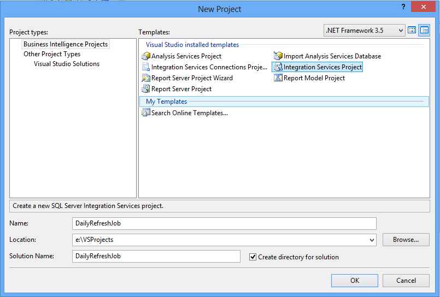Viewport: 440px width, 297px height.
Task: Open Search Online Templates... entry
Action: 190,113
